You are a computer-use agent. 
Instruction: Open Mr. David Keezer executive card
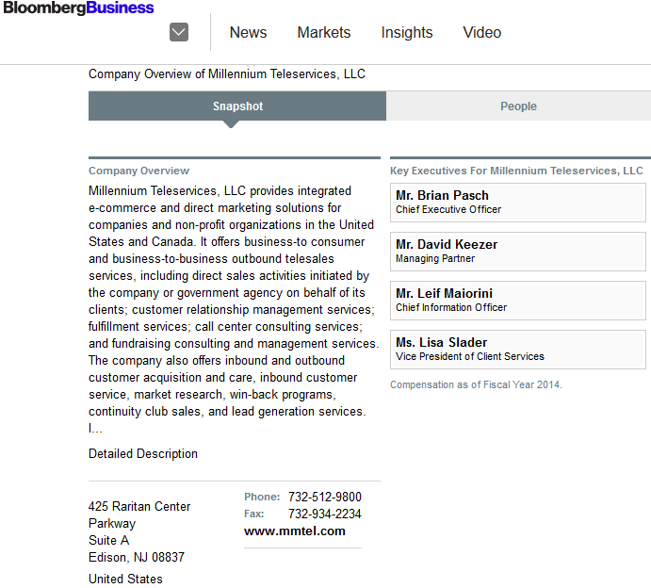pyautogui.click(x=518, y=252)
